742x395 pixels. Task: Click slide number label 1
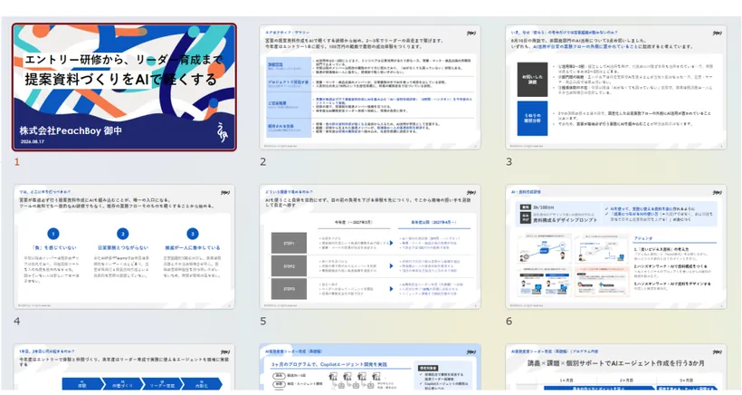[17, 162]
